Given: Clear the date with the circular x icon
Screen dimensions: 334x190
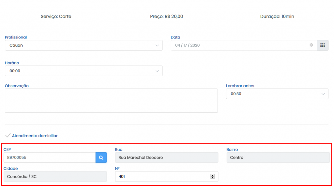Looking at the screenshot, I should [x=311, y=45].
